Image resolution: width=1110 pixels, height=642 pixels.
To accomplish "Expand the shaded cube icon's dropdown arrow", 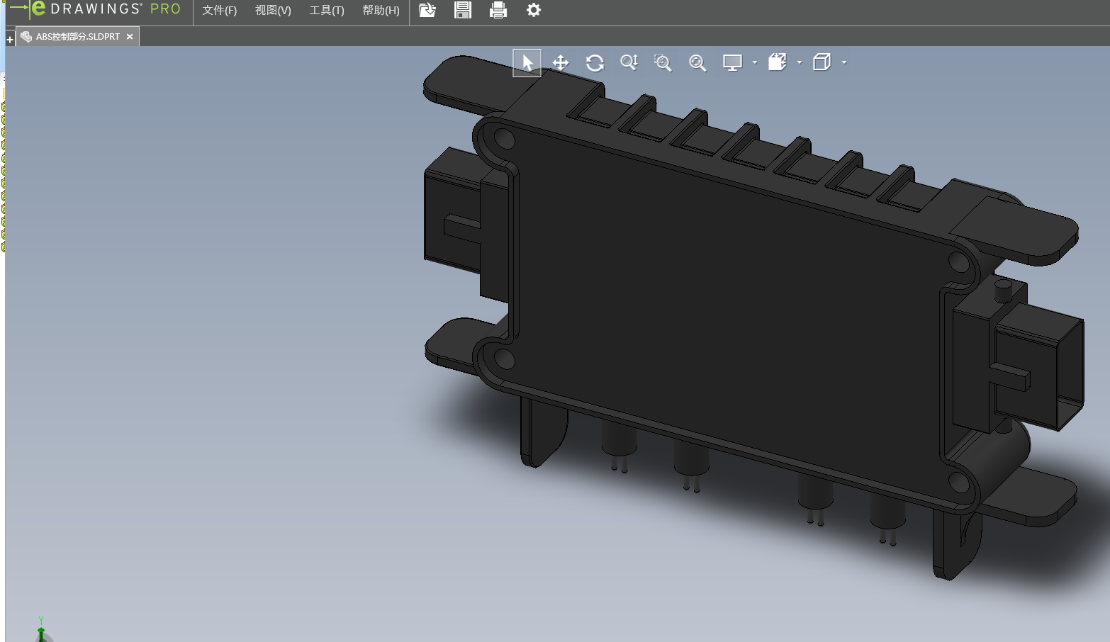I will pos(800,62).
